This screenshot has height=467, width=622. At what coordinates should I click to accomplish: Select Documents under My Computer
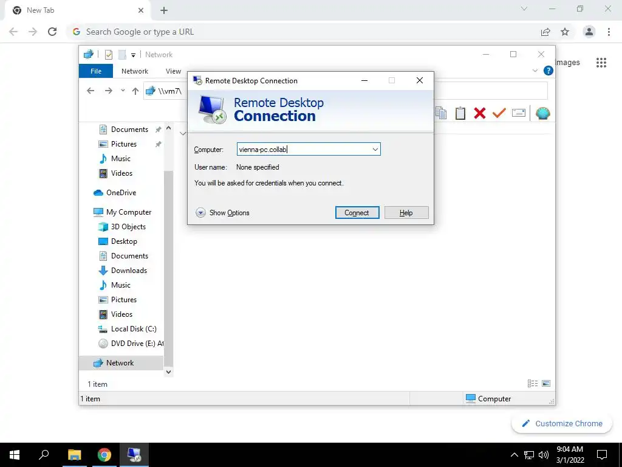[x=129, y=256]
